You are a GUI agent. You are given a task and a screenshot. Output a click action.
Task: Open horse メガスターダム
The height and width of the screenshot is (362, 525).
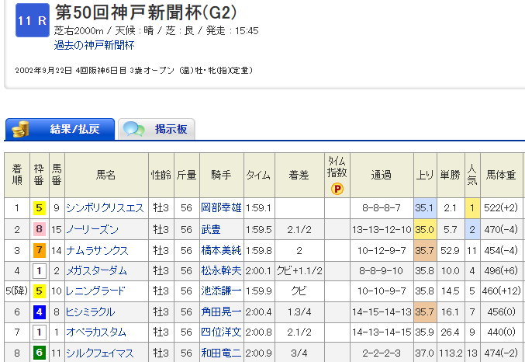pos(96,270)
